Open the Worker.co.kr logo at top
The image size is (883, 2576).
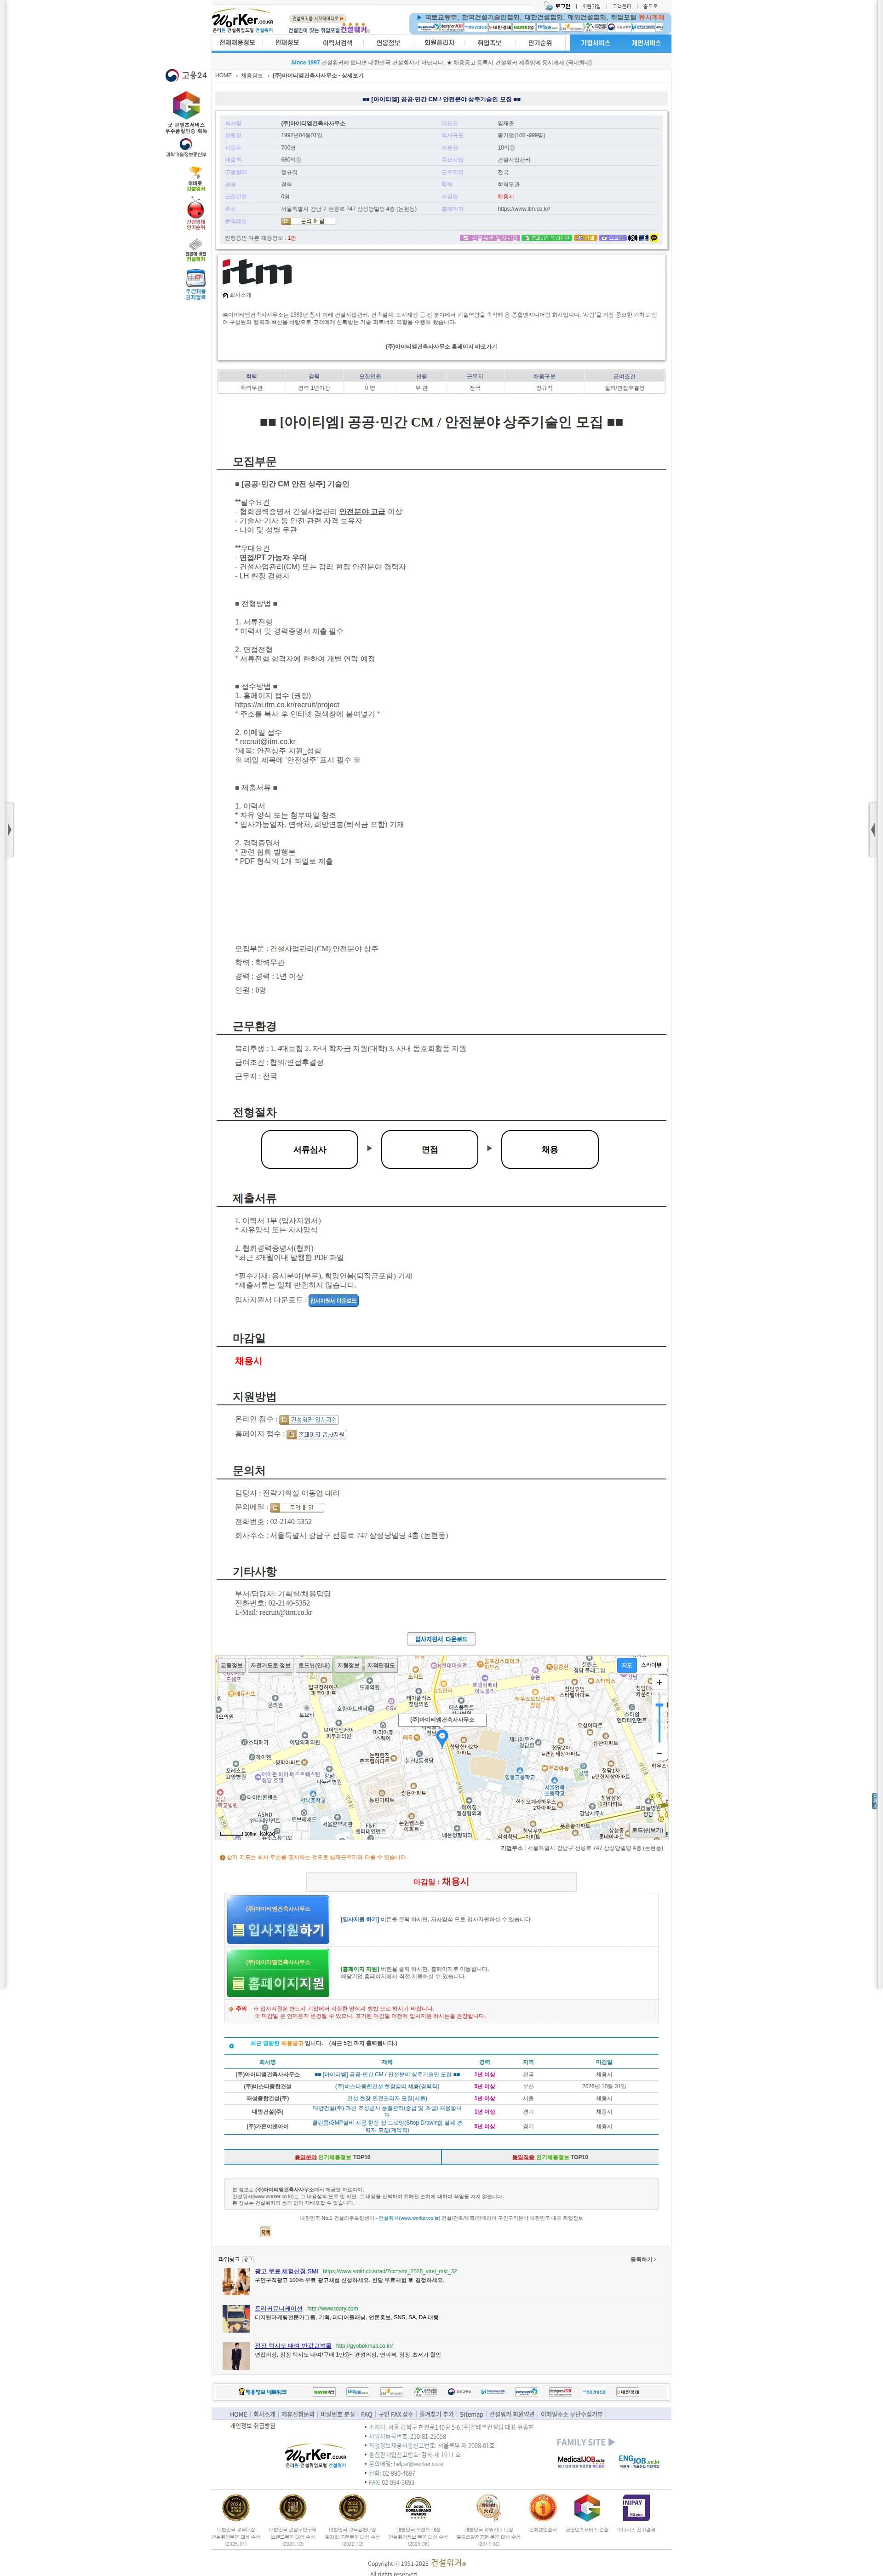tap(243, 22)
